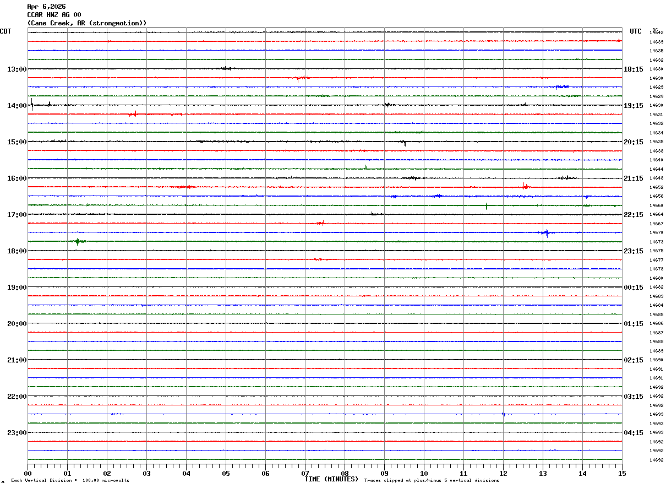Select the station code 'CCAR HNZ AG 00'
The width and height of the screenshot is (666, 488).
[54, 15]
